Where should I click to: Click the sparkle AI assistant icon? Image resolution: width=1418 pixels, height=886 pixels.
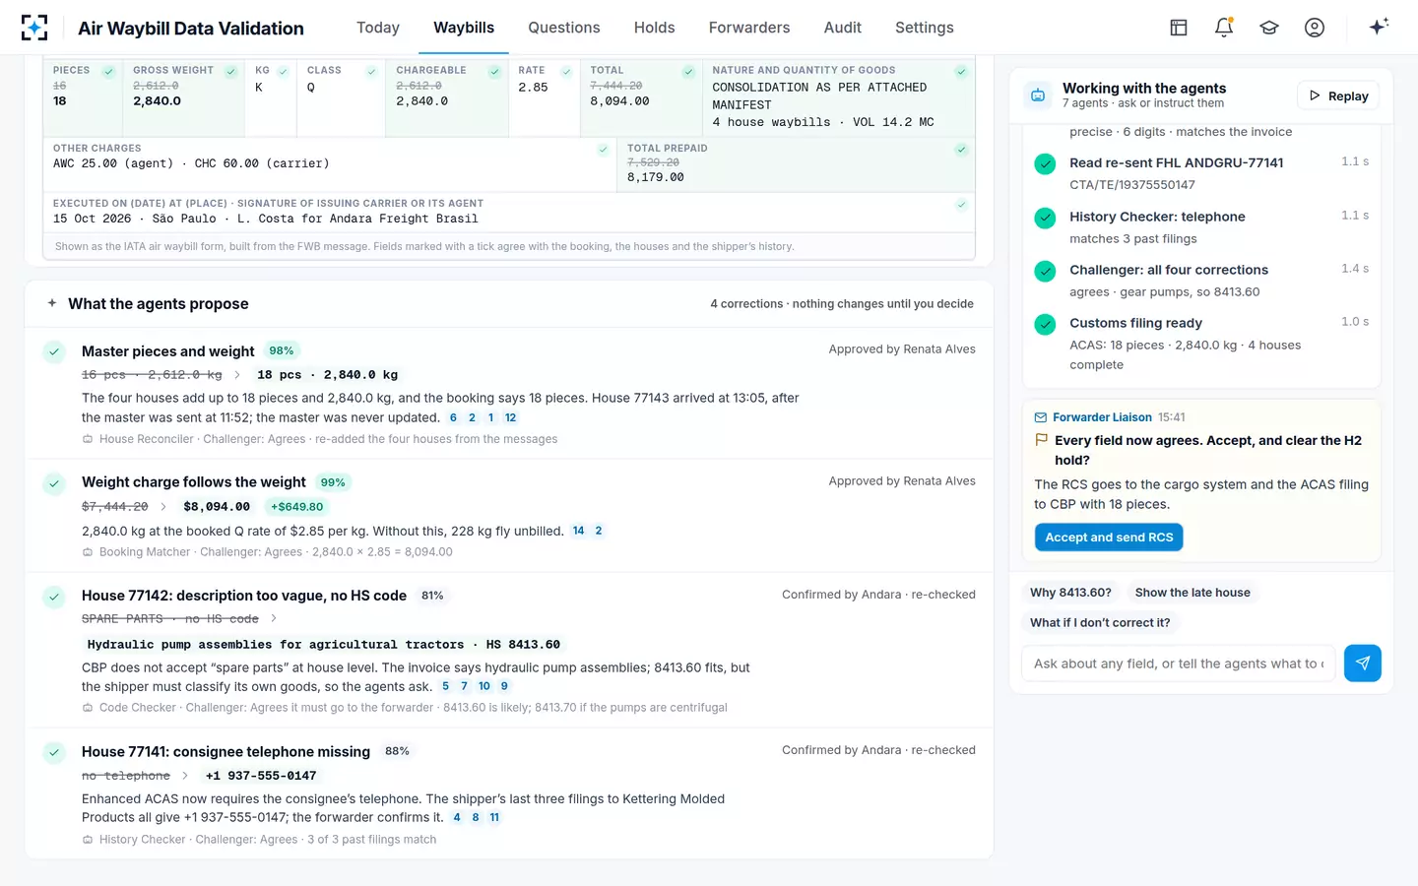click(x=1379, y=27)
